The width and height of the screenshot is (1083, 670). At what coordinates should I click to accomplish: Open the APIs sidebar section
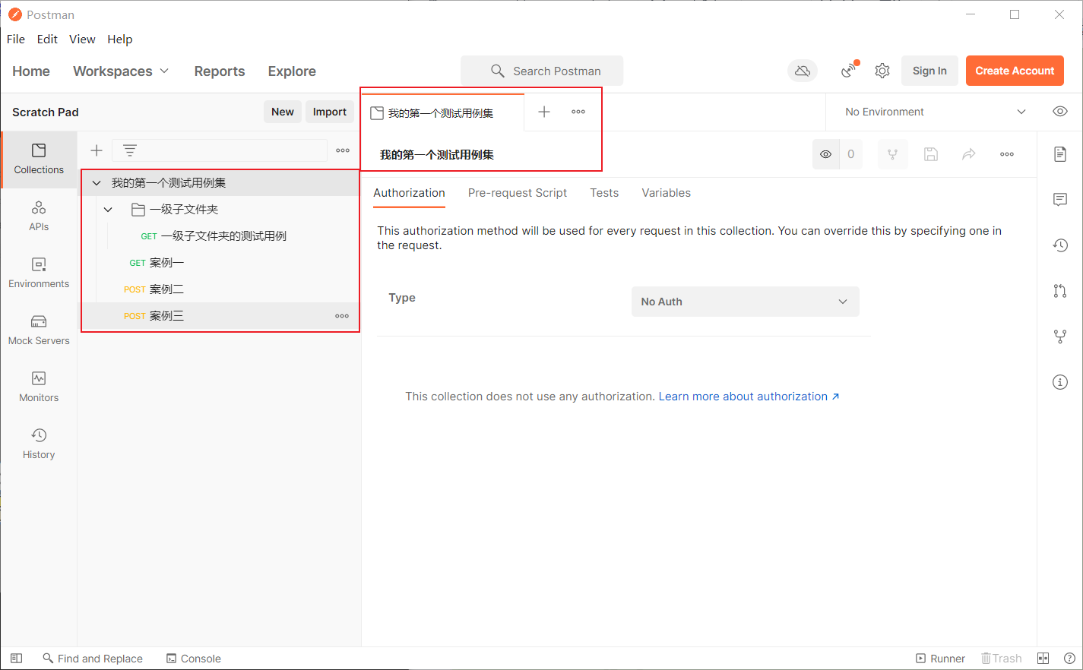click(39, 216)
